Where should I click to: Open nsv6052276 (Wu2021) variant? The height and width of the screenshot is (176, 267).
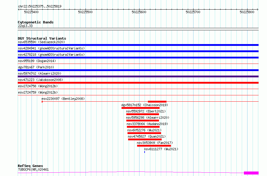144,130
